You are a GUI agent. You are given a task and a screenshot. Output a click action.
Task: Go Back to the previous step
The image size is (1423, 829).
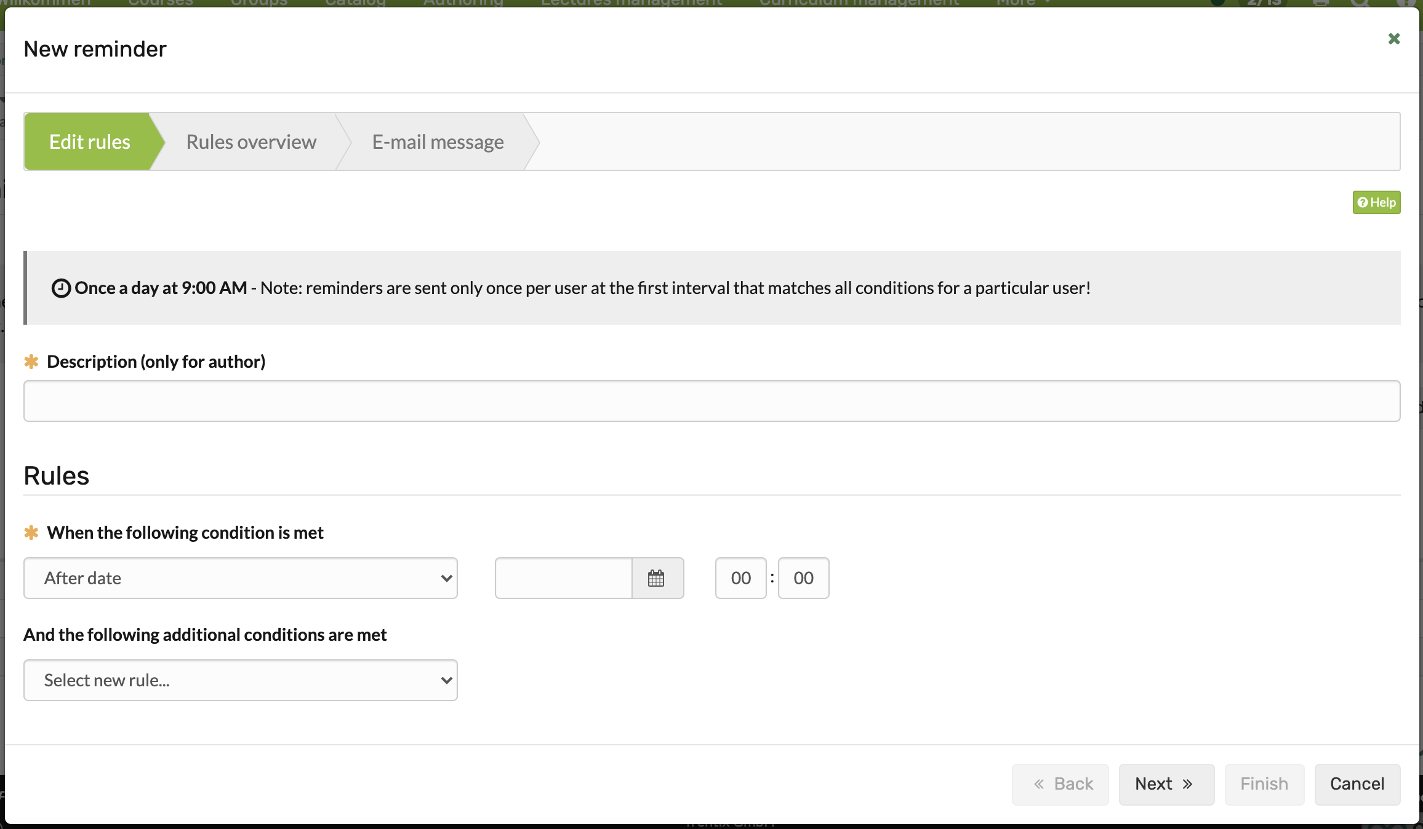(x=1060, y=784)
